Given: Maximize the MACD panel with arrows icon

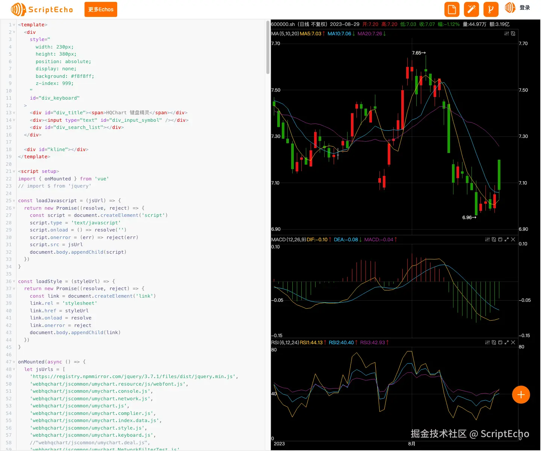Looking at the screenshot, I should click(506, 239).
